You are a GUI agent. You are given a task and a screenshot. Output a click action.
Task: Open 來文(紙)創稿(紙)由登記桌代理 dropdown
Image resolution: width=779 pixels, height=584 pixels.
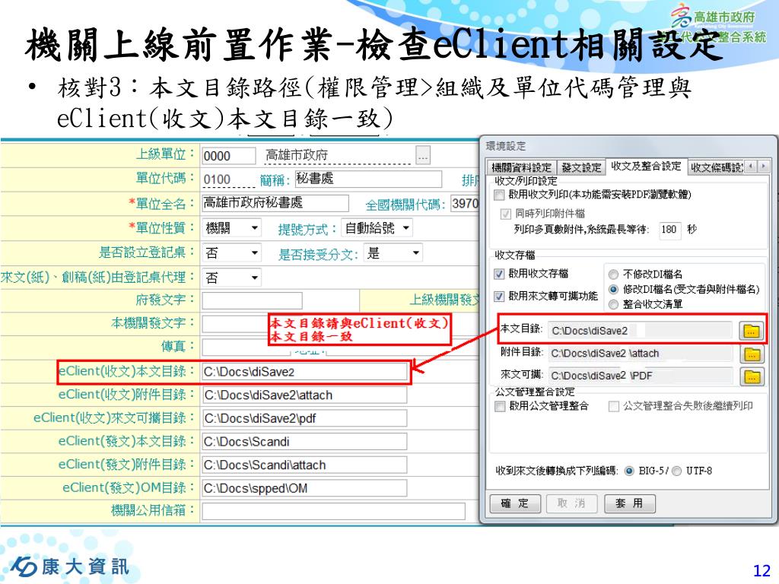tap(232, 277)
